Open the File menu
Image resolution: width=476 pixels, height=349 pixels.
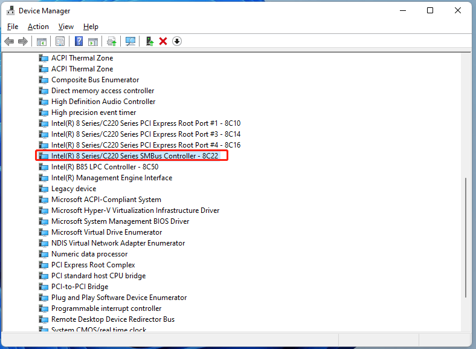[13, 27]
